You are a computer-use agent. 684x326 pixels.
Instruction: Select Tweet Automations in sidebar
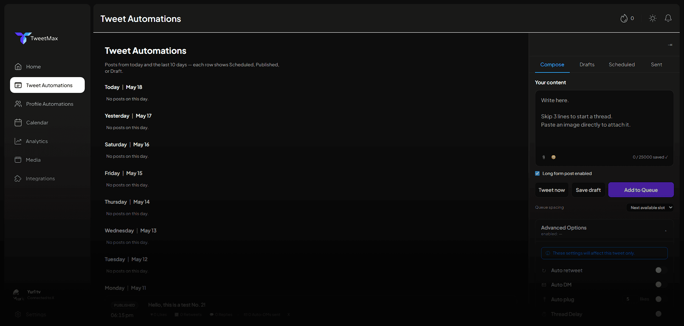point(47,85)
